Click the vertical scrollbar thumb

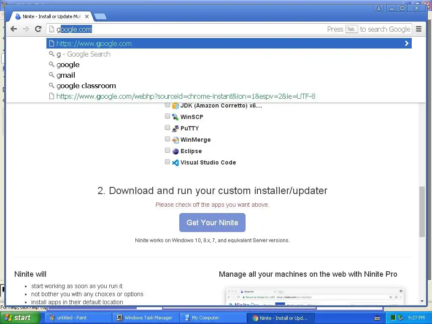point(422,211)
